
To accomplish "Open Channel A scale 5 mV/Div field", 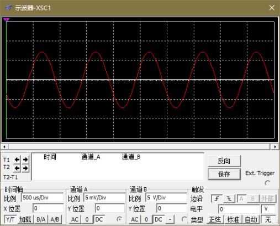I will 104,198.
